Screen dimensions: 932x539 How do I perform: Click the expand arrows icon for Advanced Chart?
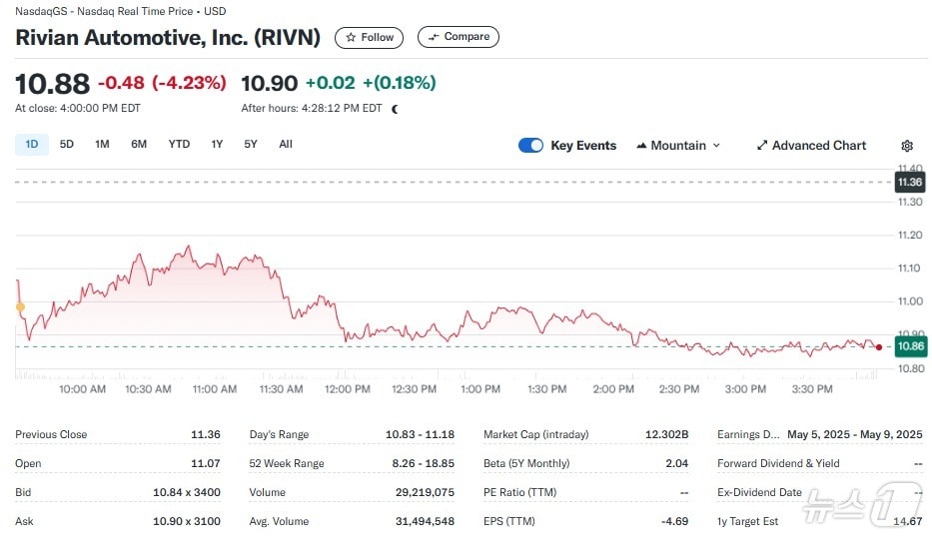click(762, 146)
